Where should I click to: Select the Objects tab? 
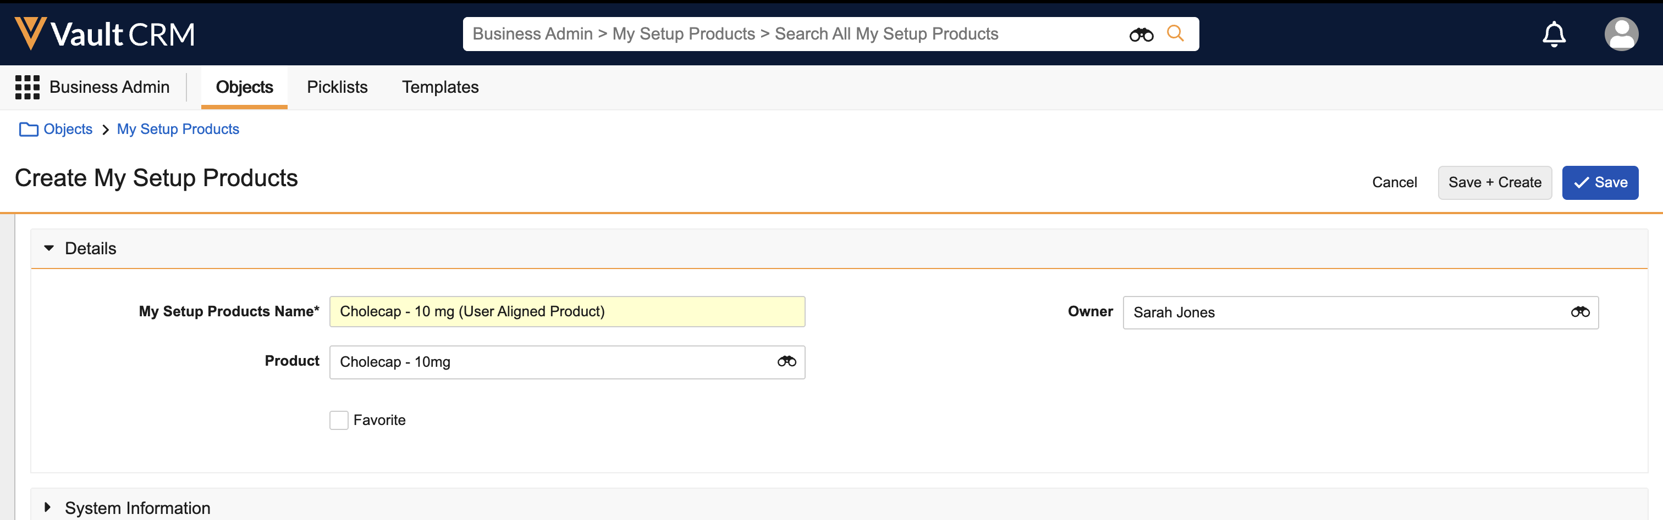[244, 87]
